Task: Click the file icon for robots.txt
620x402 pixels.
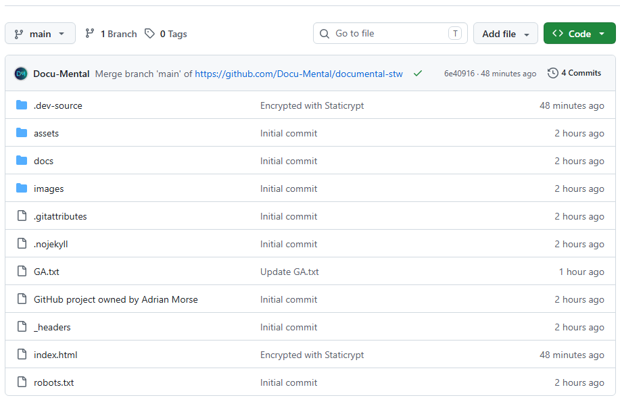Action: click(x=22, y=382)
